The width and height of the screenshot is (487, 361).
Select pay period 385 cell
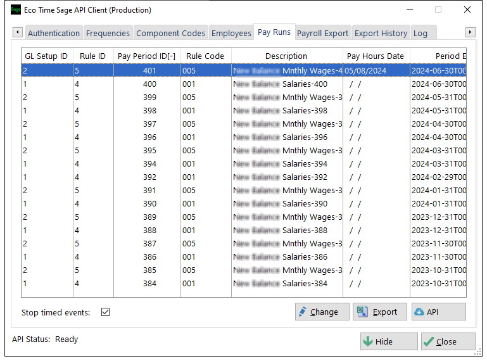(x=147, y=270)
